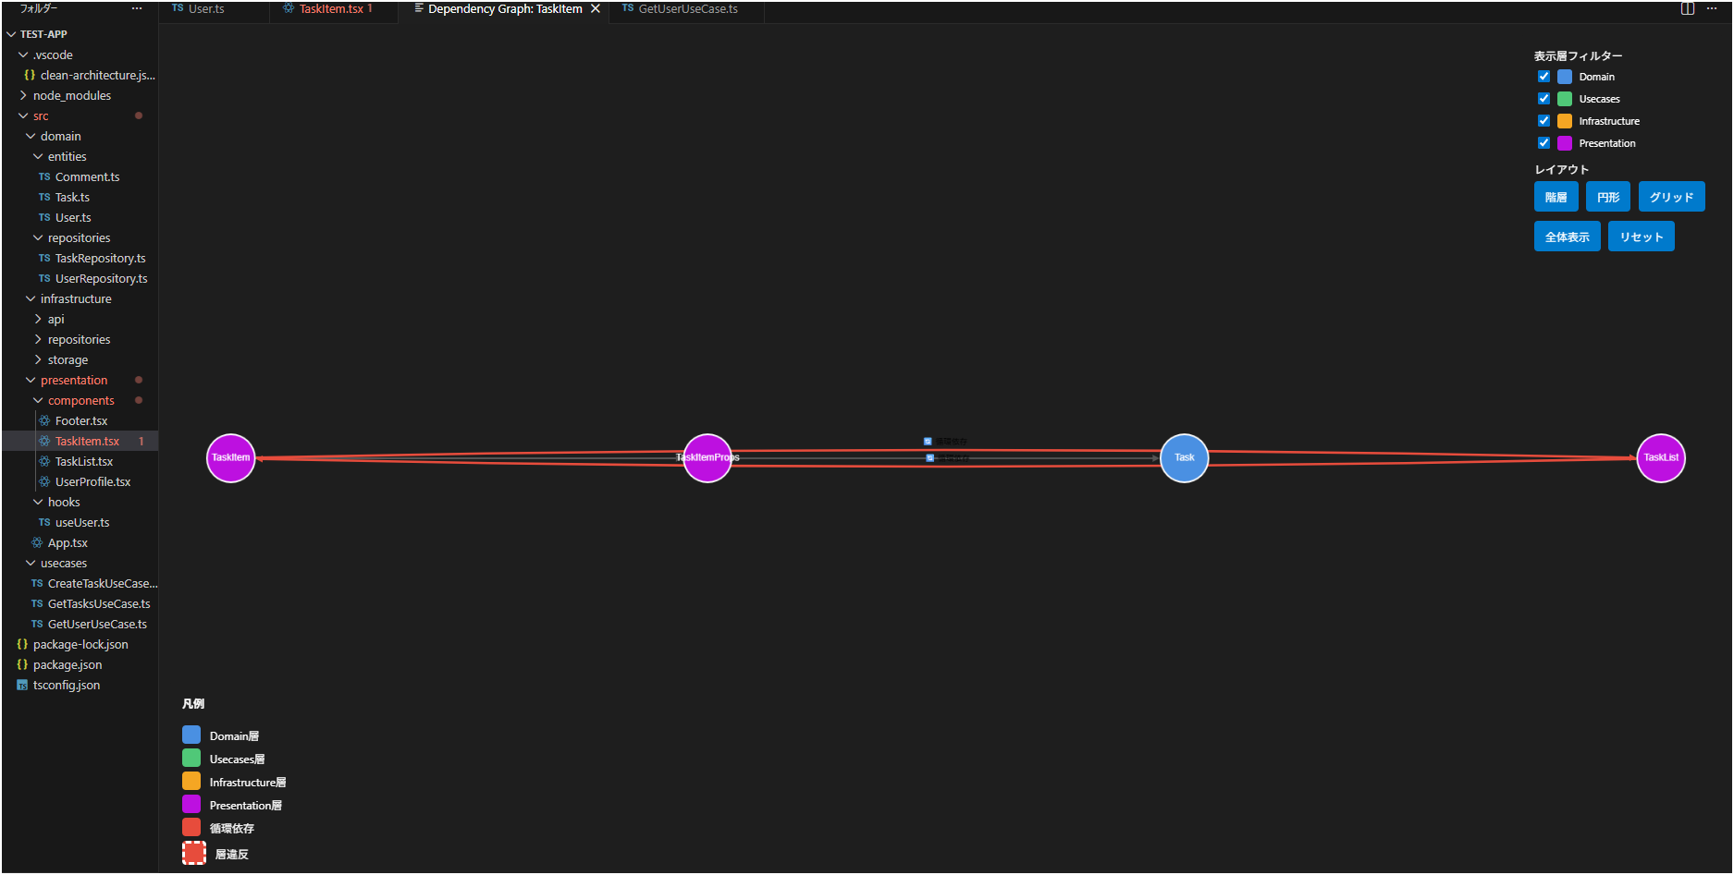Screen dimensions: 1734x875
Task: Click the upper edge label marker in graph
Action: click(928, 442)
